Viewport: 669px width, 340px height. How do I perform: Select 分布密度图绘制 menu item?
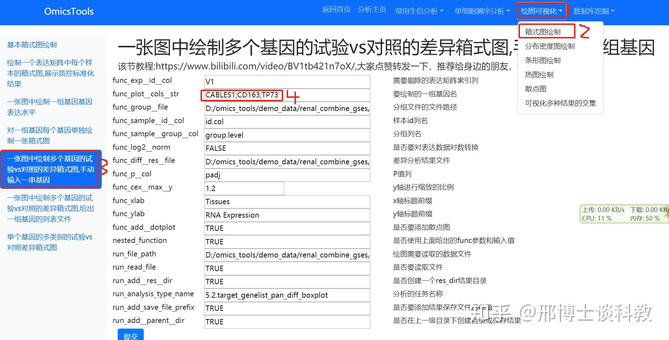(x=549, y=46)
